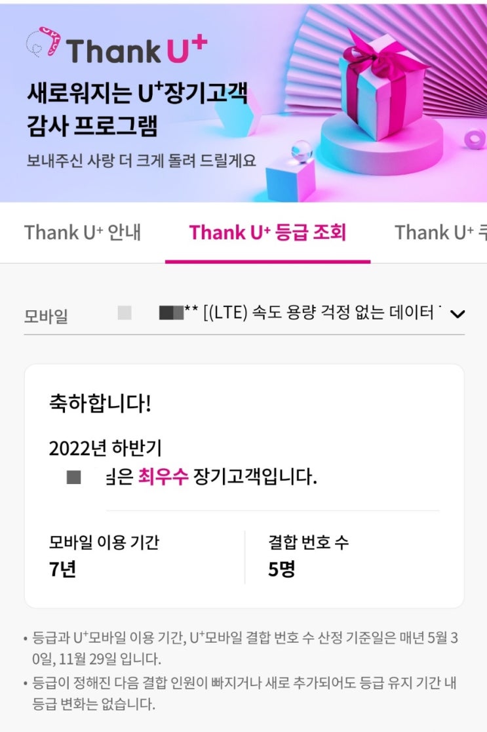
Task: Click the pink 최우수 grade text
Action: click(x=163, y=477)
